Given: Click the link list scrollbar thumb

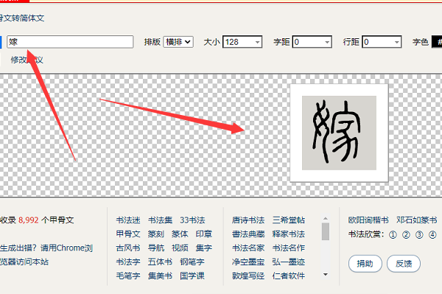Looking at the screenshot, I should 326,231.
